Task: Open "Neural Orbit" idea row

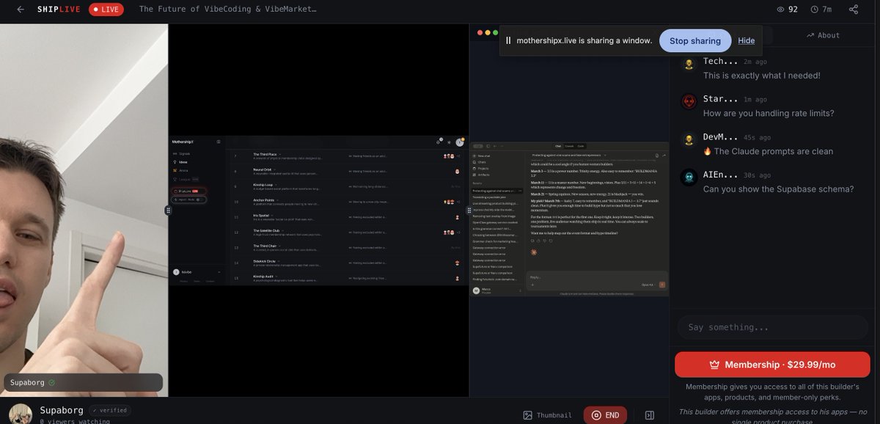Action: click(348, 171)
